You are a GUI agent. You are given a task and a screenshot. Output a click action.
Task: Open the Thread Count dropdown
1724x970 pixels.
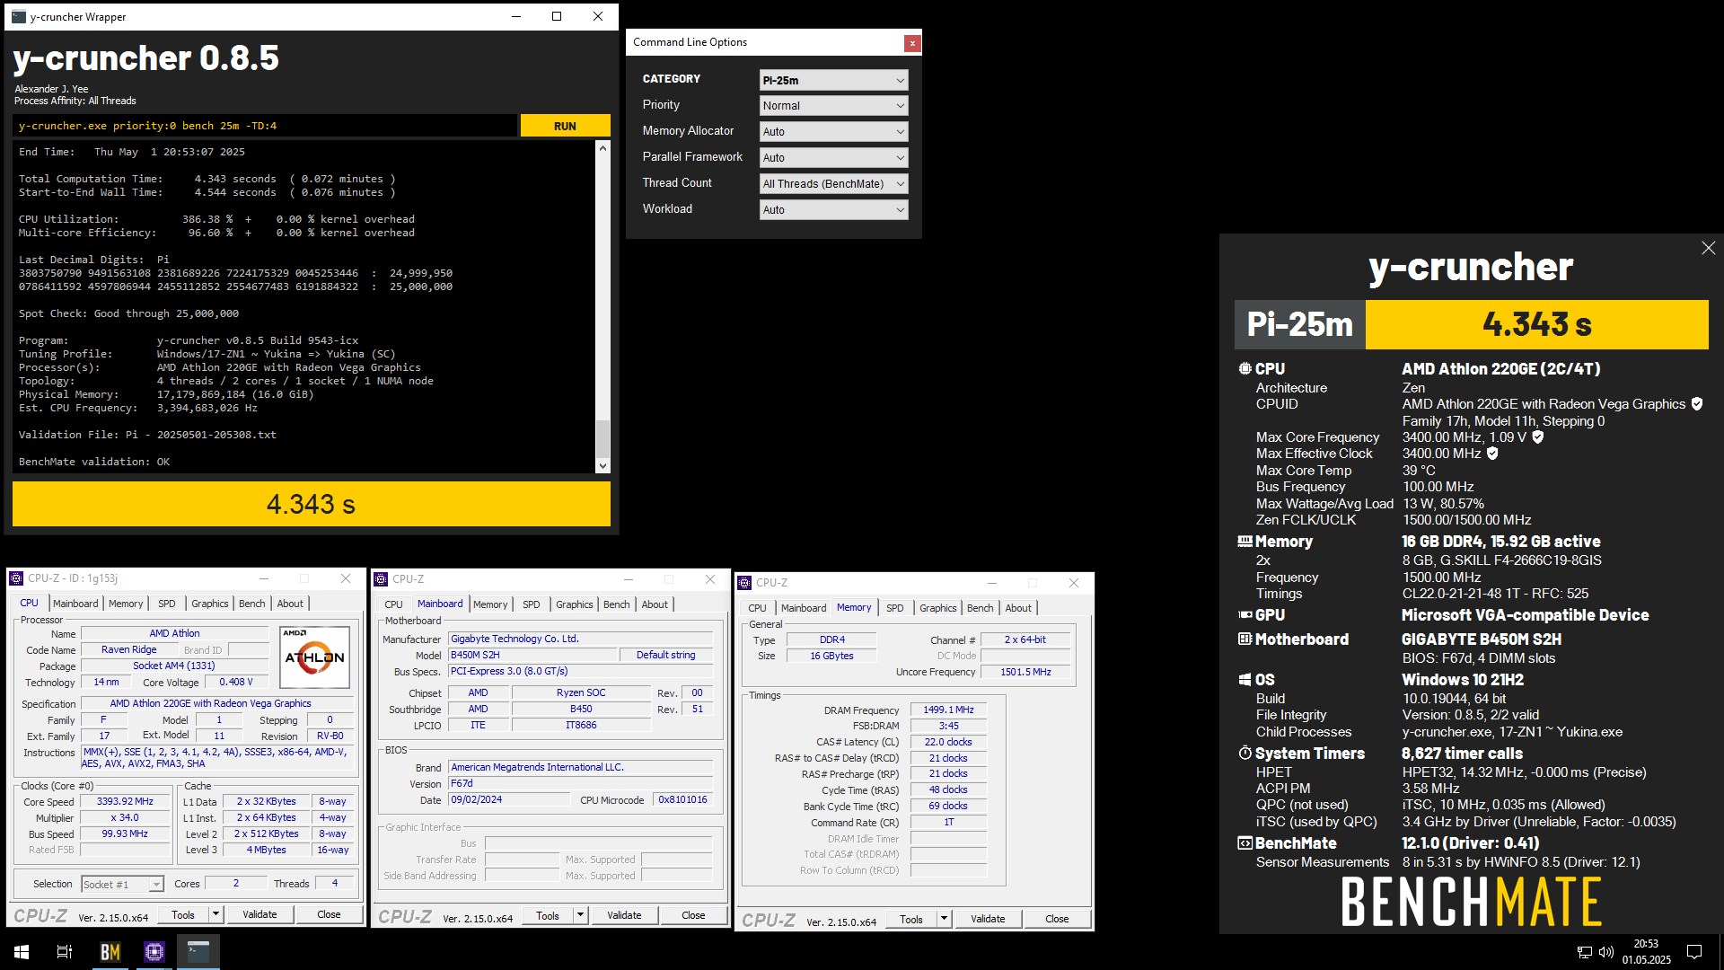click(833, 183)
